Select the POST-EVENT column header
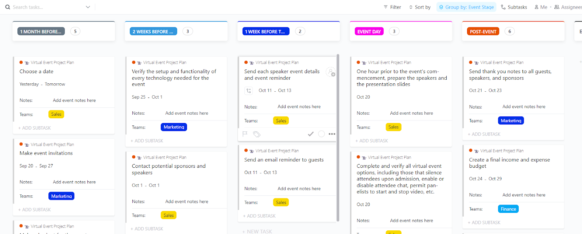This screenshot has height=234, width=582. [x=483, y=32]
